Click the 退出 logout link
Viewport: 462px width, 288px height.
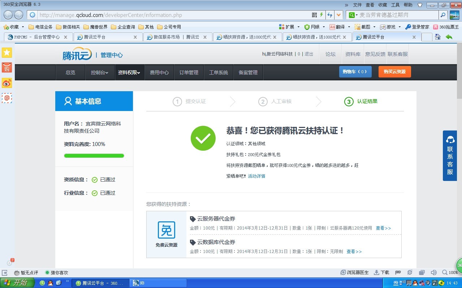click(x=309, y=54)
